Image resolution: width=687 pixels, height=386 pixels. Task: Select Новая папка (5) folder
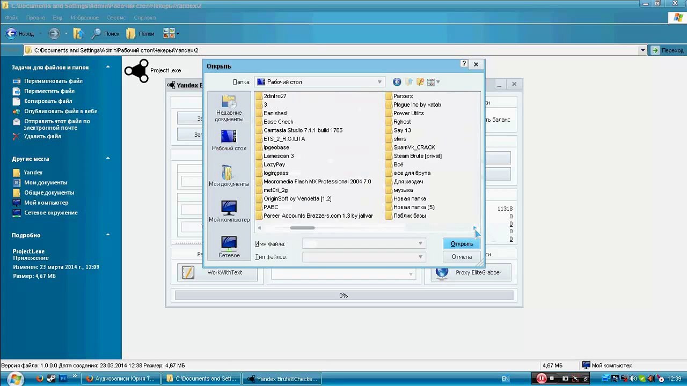(410, 207)
